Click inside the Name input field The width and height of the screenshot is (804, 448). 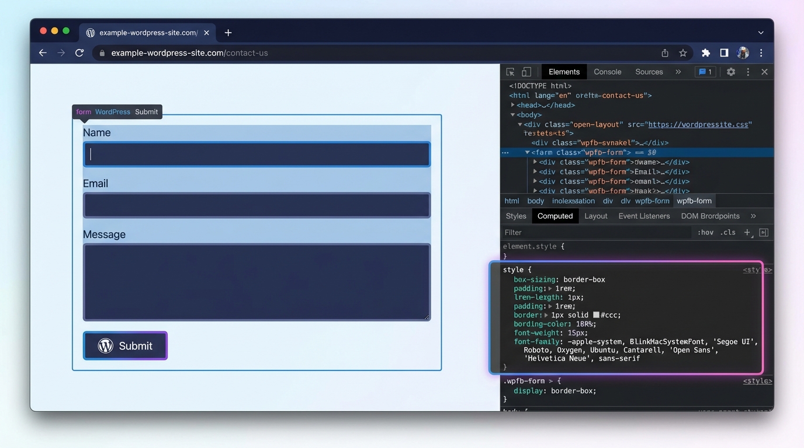tap(256, 154)
